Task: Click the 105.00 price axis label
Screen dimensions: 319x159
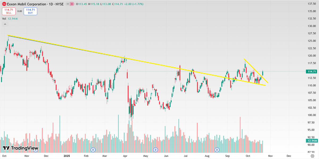Action: [311, 100]
